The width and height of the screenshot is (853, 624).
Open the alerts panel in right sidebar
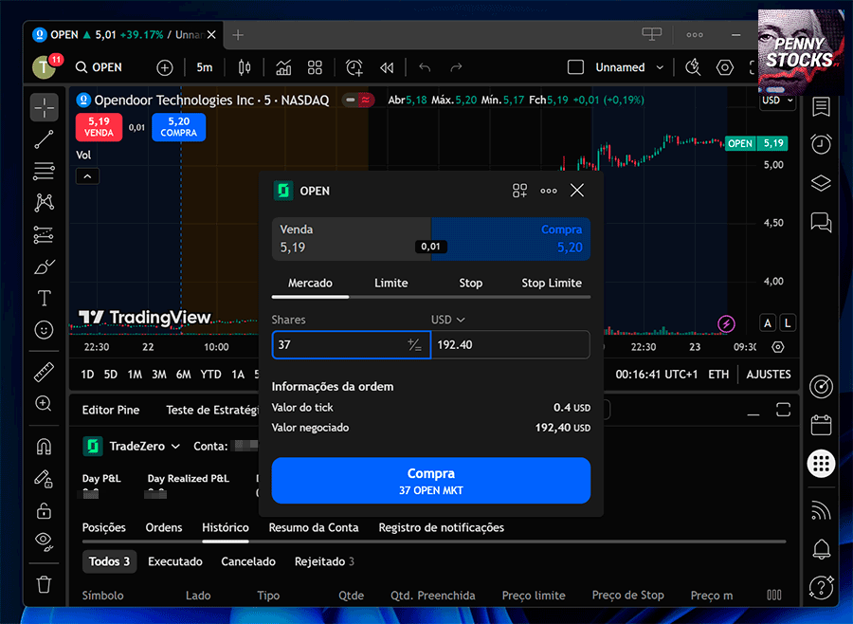(821, 144)
